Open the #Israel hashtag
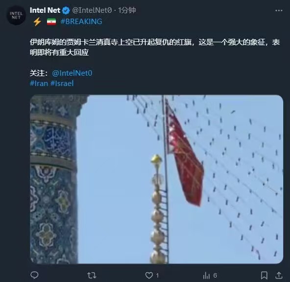 pyautogui.click(x=62, y=84)
